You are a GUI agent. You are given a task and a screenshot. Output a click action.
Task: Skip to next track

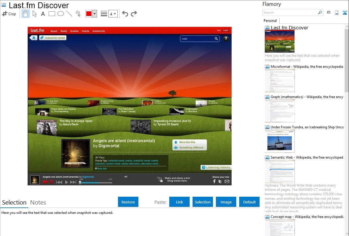click(73, 182)
